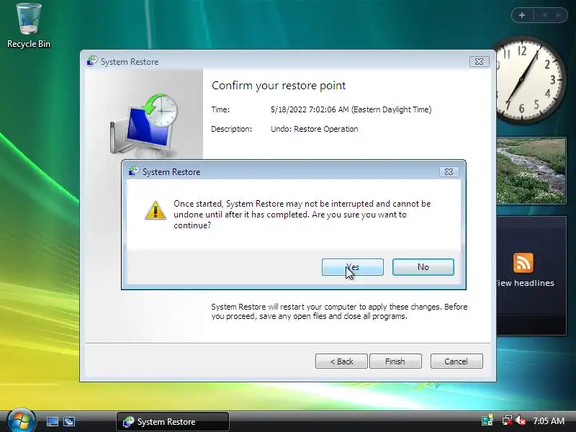Click the 'Undo: Restore Operation' description text
Image resolution: width=576 pixels, height=432 pixels.
315,129
